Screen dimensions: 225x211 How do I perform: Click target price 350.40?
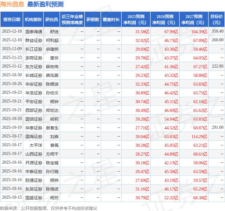coord(217,31)
